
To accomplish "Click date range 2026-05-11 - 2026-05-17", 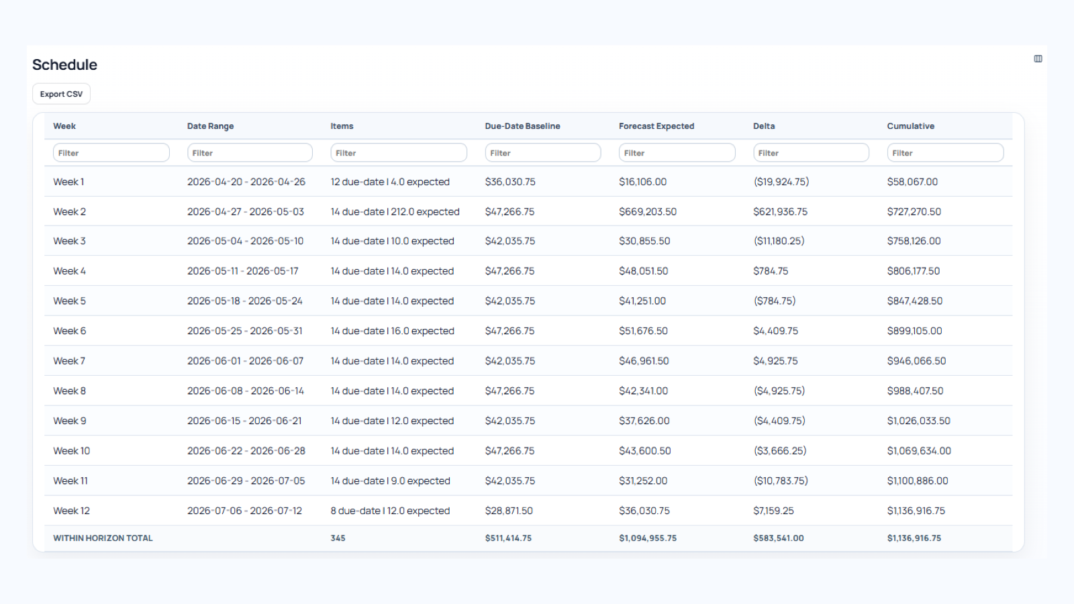I will click(243, 271).
